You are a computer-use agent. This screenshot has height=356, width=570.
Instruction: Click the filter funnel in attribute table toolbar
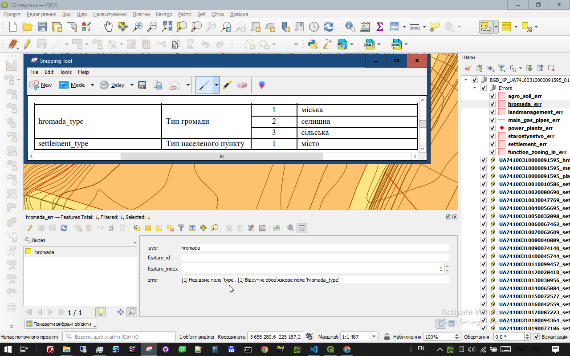(x=181, y=228)
